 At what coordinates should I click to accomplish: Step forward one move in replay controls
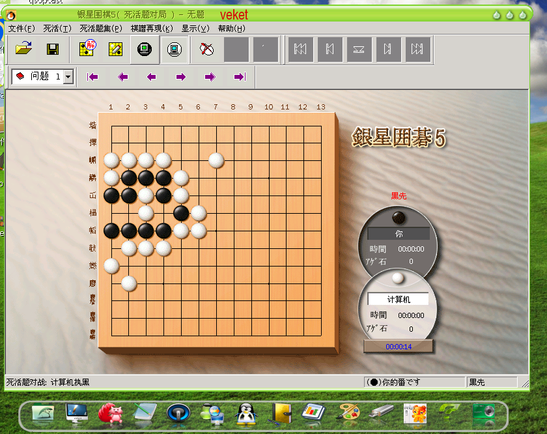[x=388, y=50]
